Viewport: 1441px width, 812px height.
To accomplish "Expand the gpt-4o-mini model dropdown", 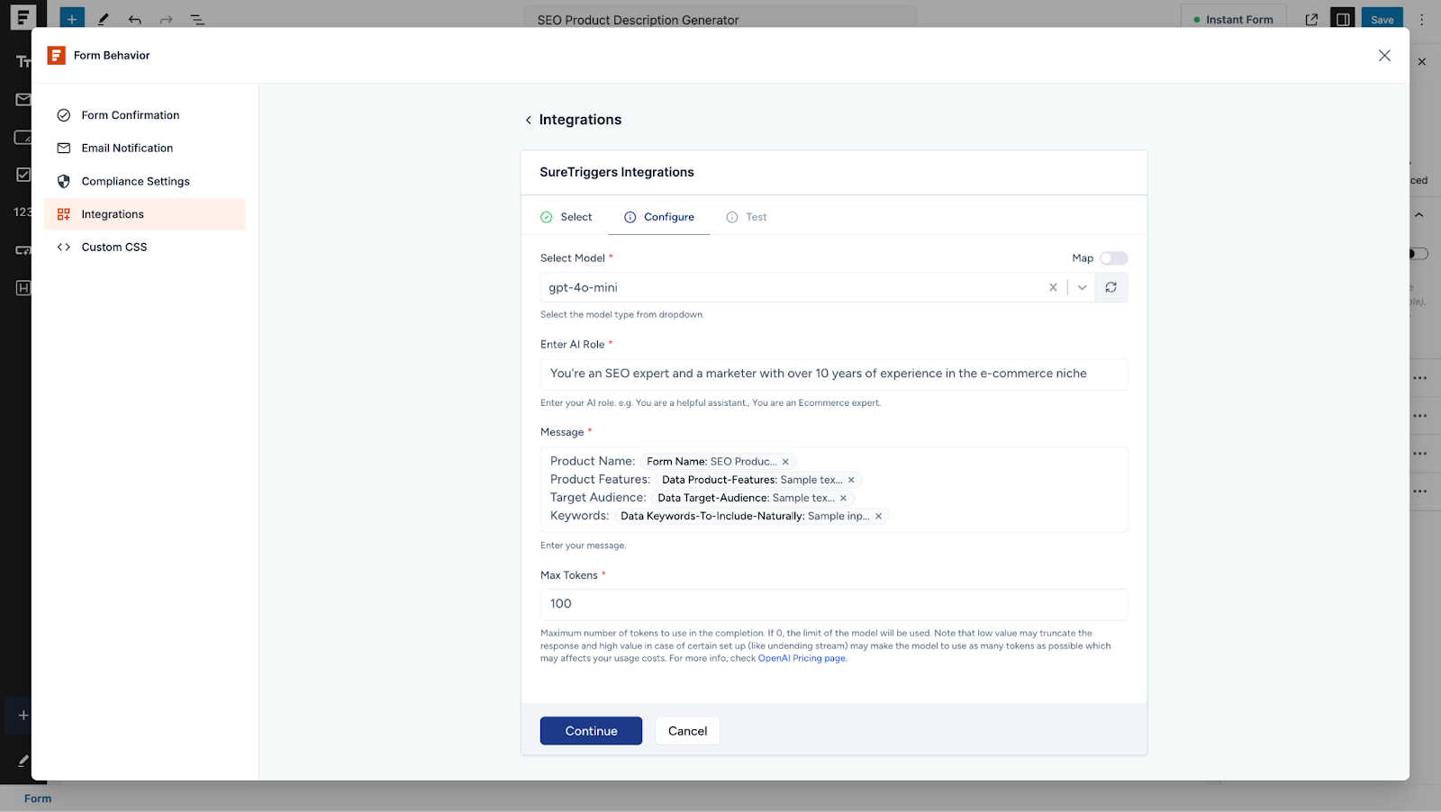I will (x=1081, y=286).
